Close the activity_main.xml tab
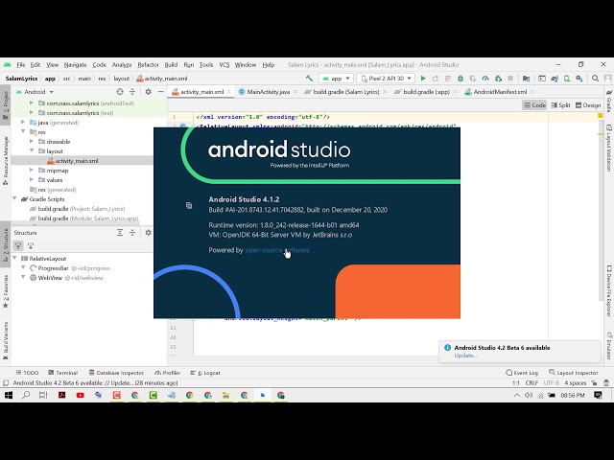This screenshot has height=460, width=614. click(x=229, y=92)
